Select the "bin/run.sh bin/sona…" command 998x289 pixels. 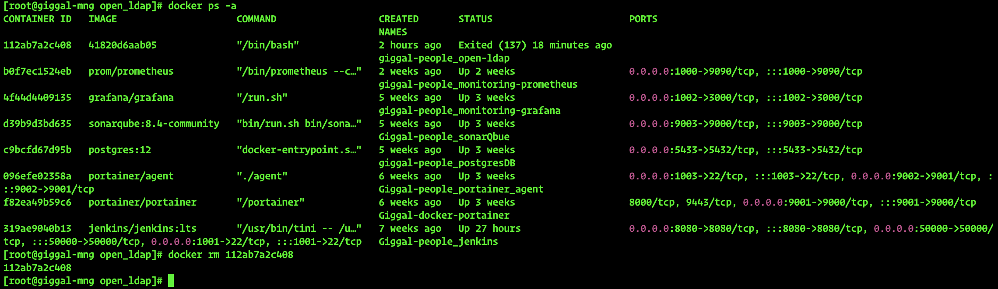click(299, 124)
